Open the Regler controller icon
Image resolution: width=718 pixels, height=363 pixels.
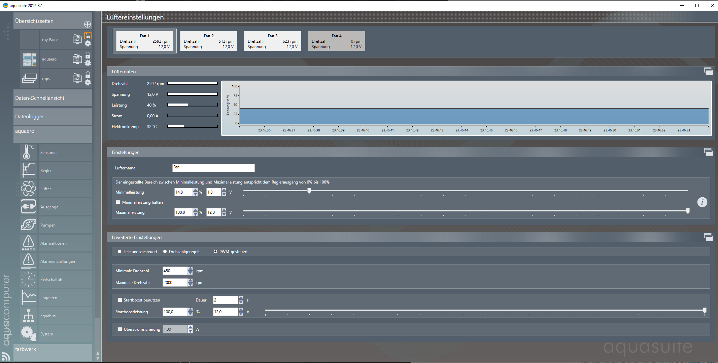tap(28, 170)
